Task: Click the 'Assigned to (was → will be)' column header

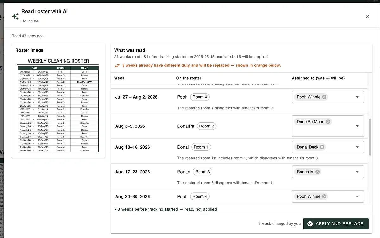Action: point(318,78)
